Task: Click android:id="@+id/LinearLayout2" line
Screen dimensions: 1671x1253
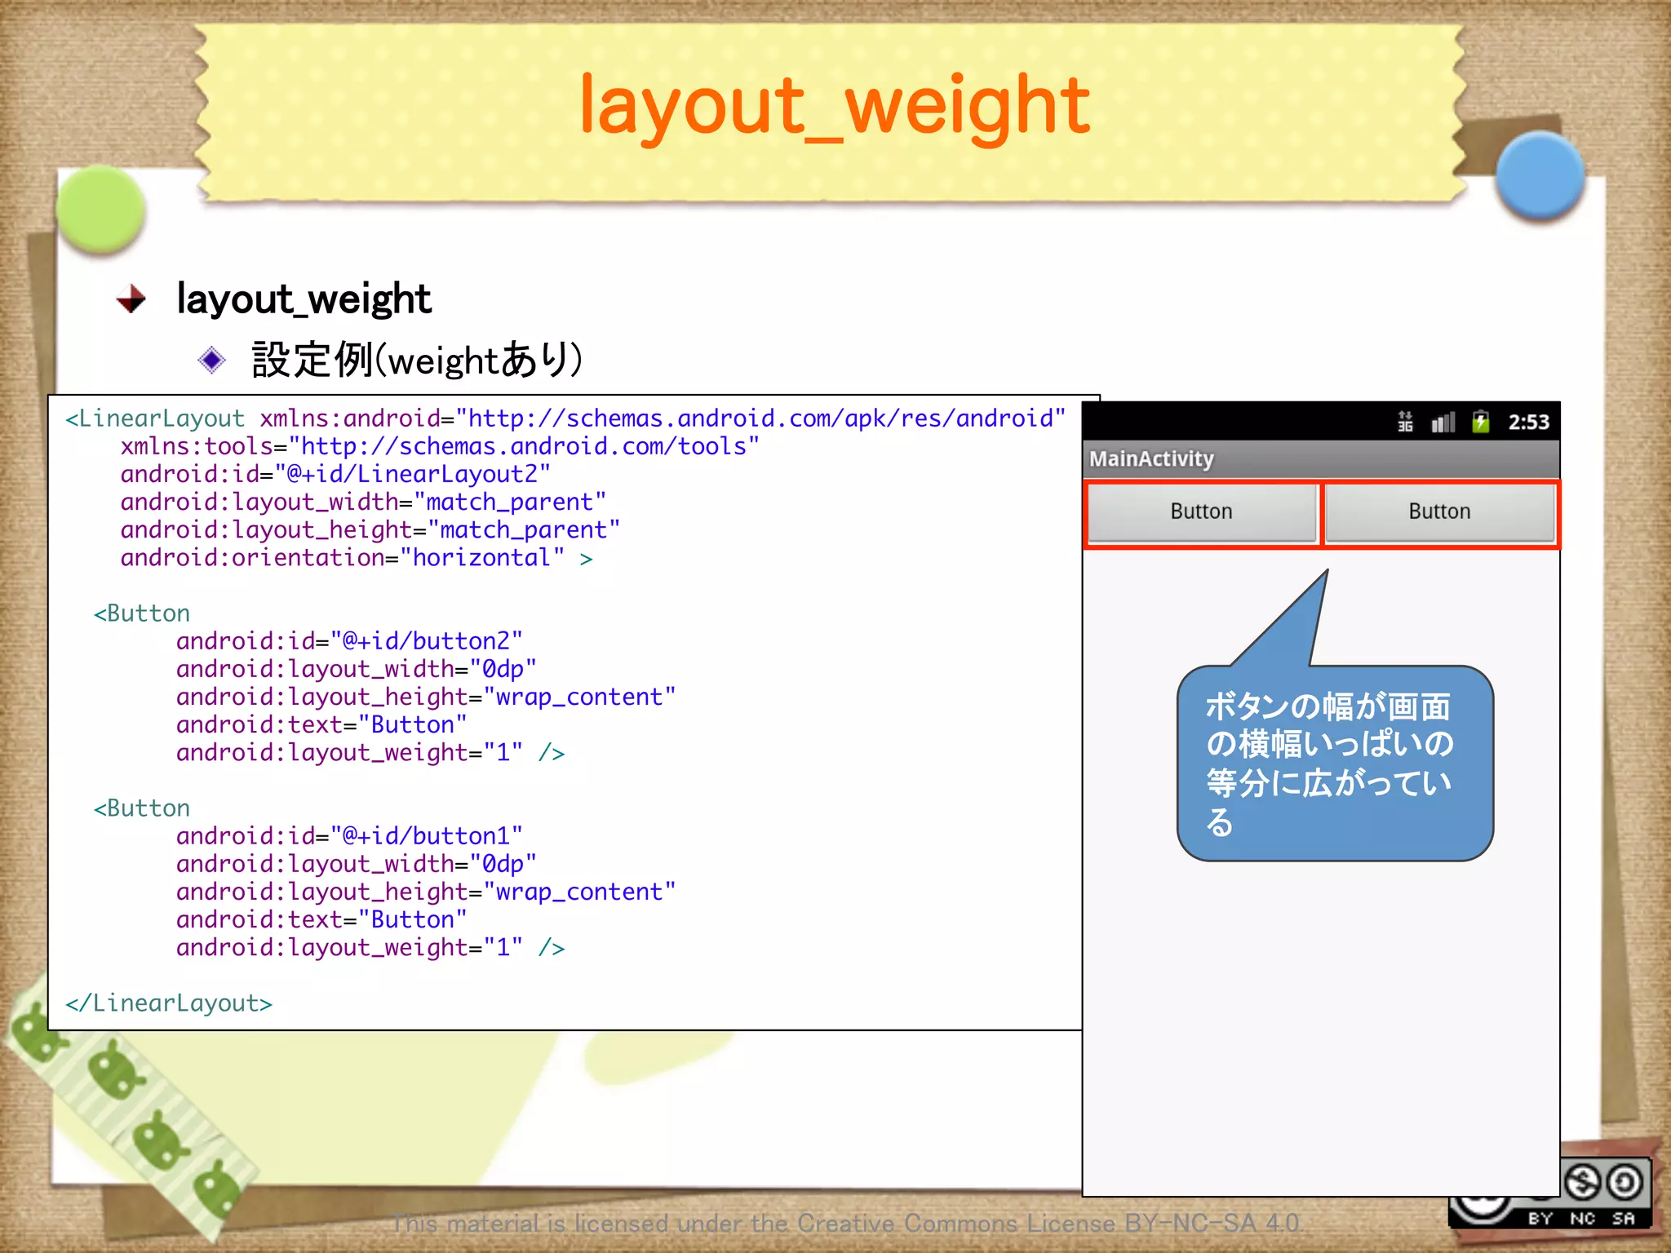Action: 335,474
